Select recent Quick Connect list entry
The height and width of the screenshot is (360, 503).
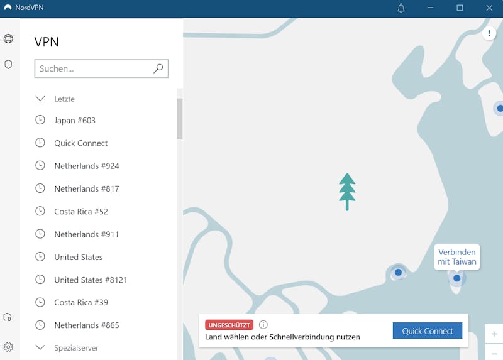tap(81, 143)
